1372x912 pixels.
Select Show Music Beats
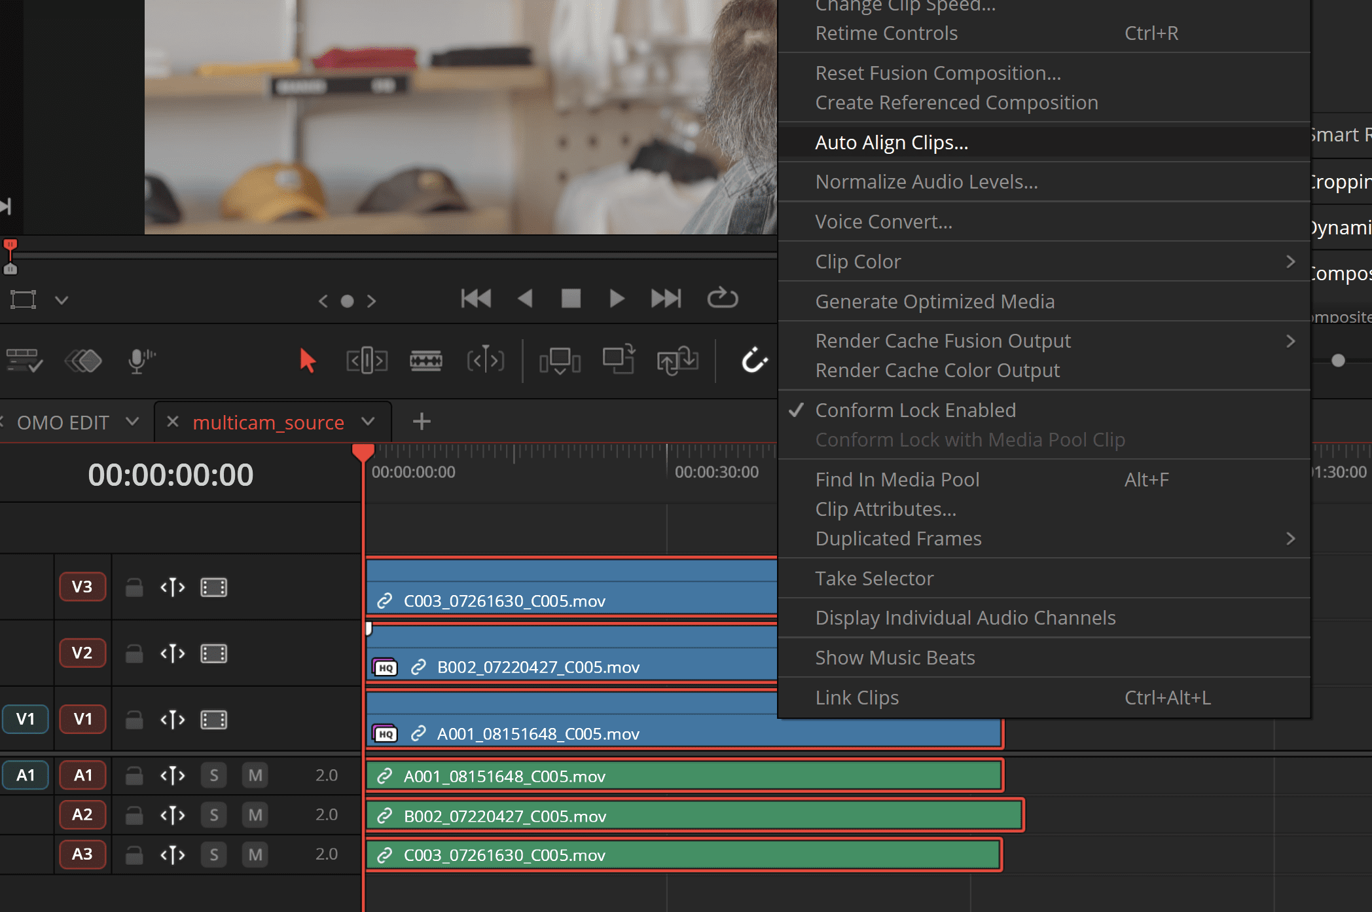tap(1044, 658)
